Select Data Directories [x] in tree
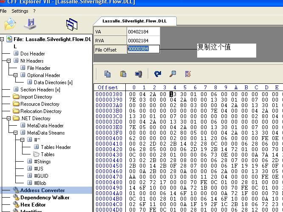283x212 pixels. 53,83
